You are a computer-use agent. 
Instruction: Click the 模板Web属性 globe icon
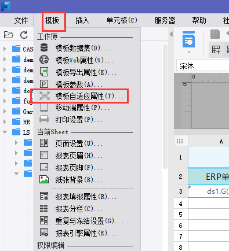[44, 60]
